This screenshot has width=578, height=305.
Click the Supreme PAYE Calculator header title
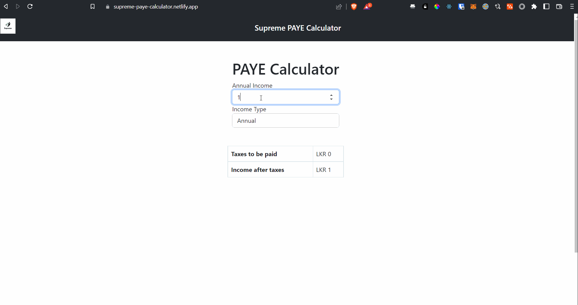(x=298, y=28)
